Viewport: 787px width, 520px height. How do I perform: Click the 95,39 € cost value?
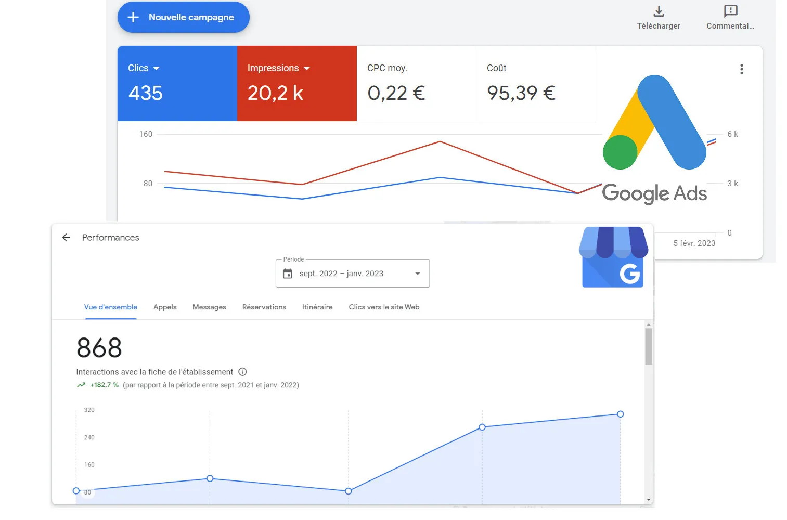click(x=521, y=93)
